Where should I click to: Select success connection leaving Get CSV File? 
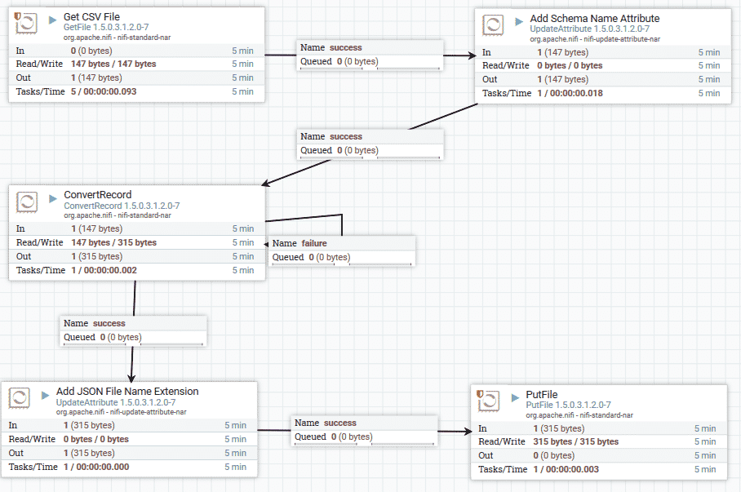pyautogui.click(x=371, y=54)
